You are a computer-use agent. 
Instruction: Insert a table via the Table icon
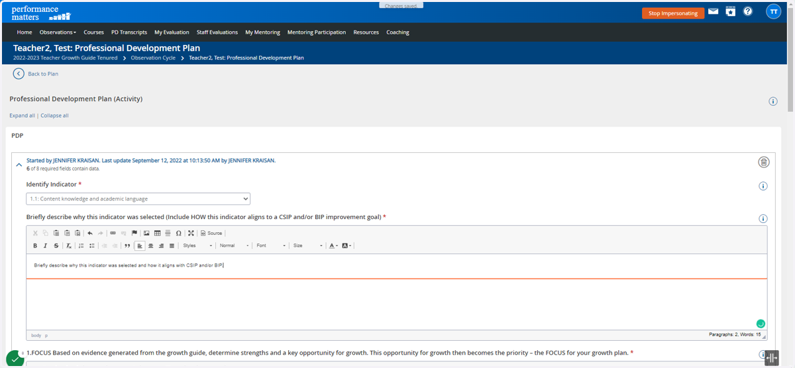tap(157, 233)
